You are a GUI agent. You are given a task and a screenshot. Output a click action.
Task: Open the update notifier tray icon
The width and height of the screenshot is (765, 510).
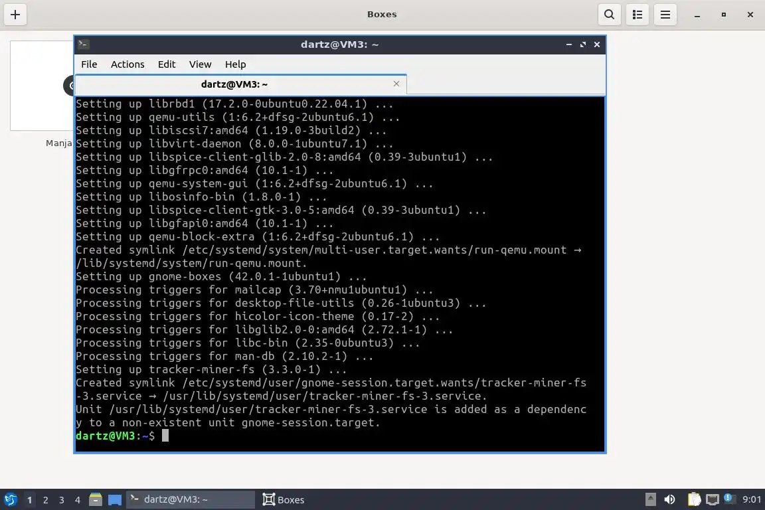point(728,498)
